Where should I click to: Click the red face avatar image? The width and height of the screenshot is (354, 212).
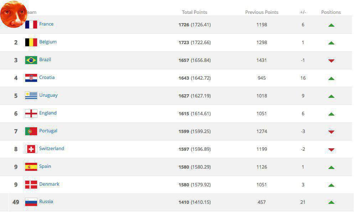click(x=14, y=14)
